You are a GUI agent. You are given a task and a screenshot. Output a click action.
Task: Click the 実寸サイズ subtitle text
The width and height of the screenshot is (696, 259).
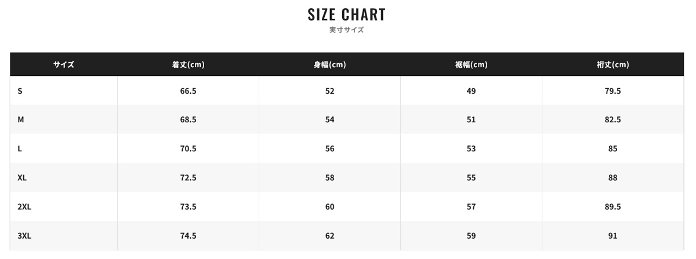[347, 30]
